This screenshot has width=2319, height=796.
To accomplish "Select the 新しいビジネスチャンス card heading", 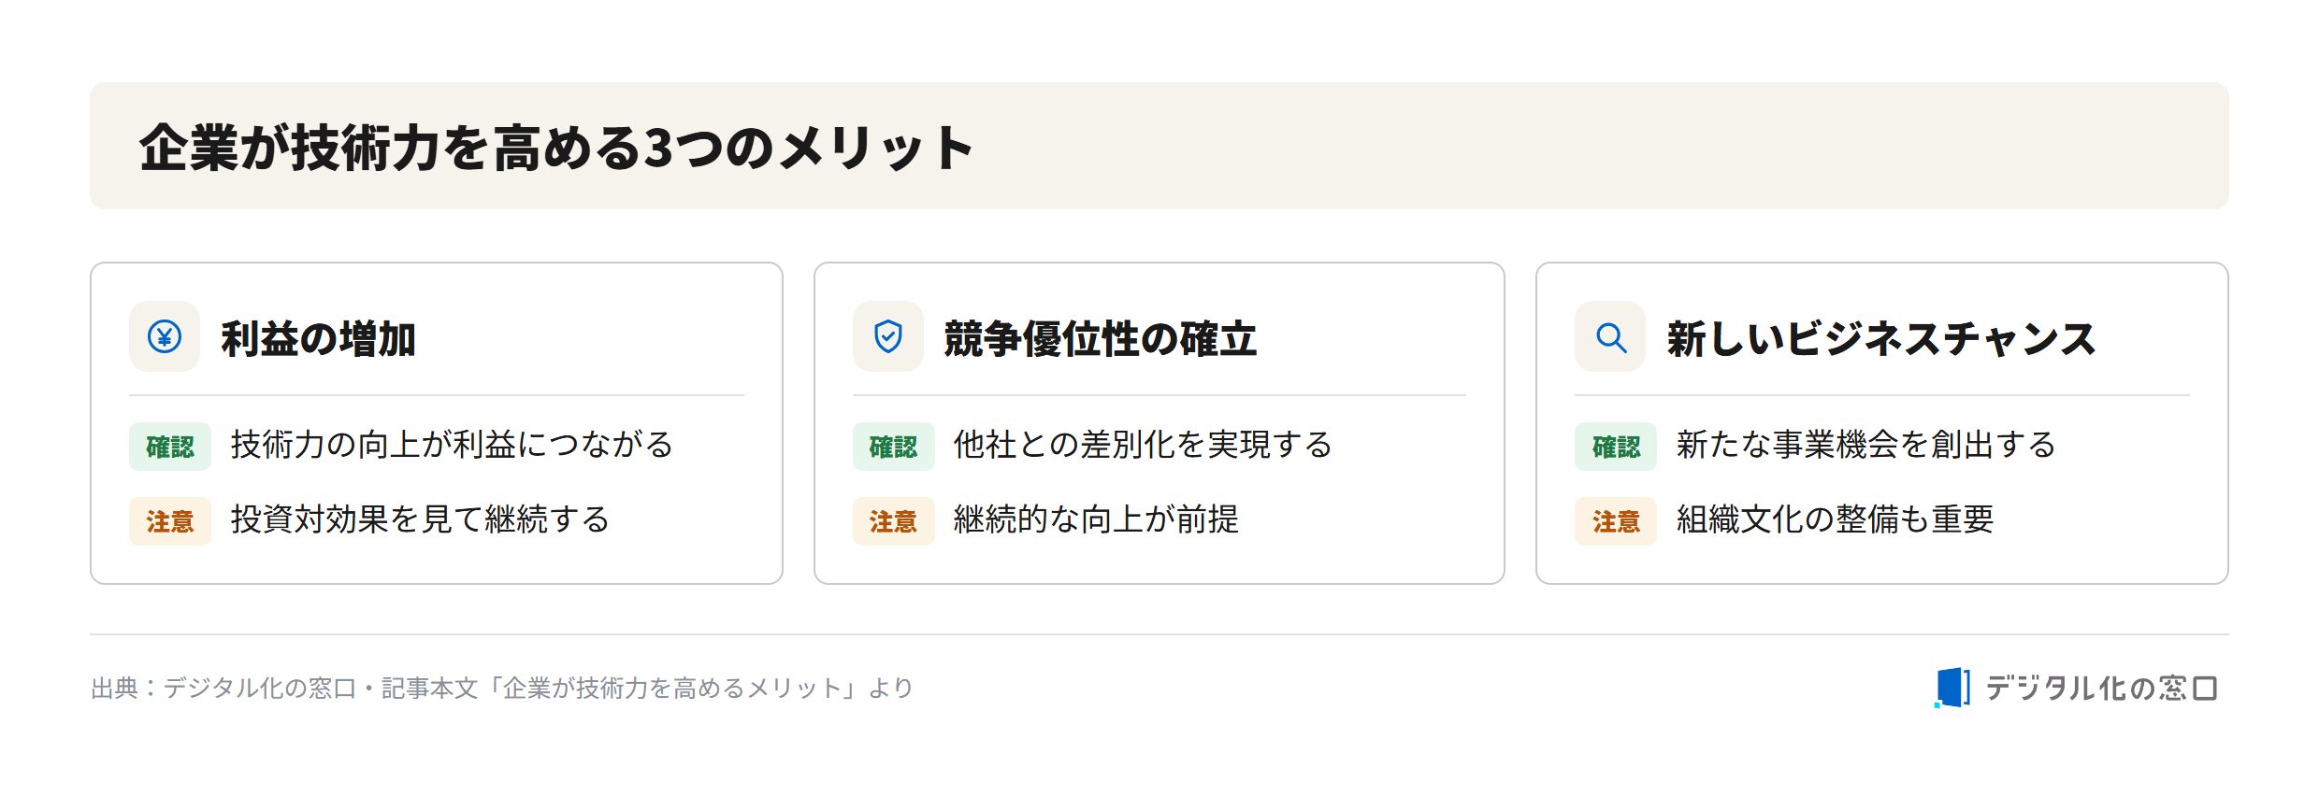I will pyautogui.click(x=1880, y=338).
